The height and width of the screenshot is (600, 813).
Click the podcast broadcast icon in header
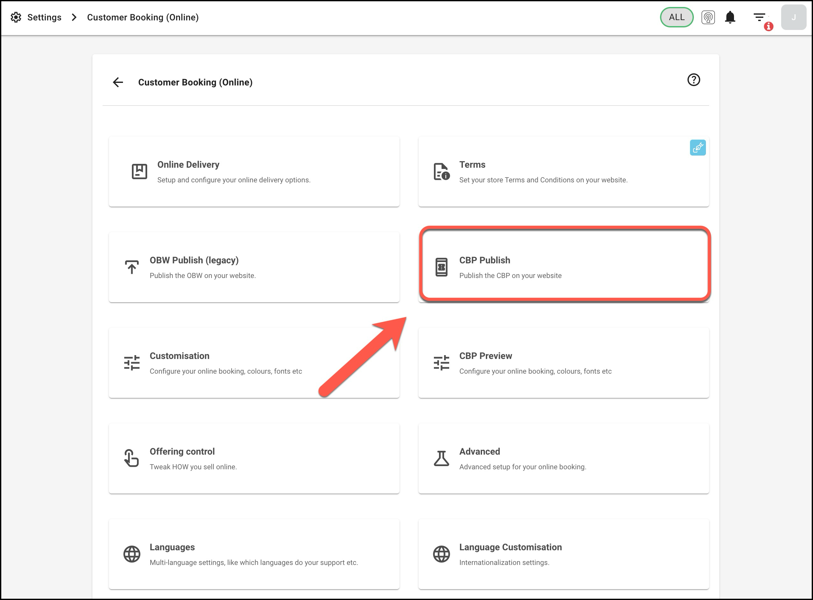[708, 18]
